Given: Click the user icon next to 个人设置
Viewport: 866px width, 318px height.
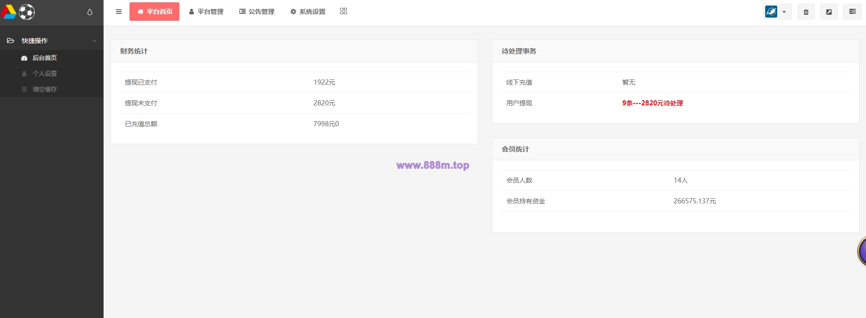Looking at the screenshot, I should pyautogui.click(x=25, y=73).
